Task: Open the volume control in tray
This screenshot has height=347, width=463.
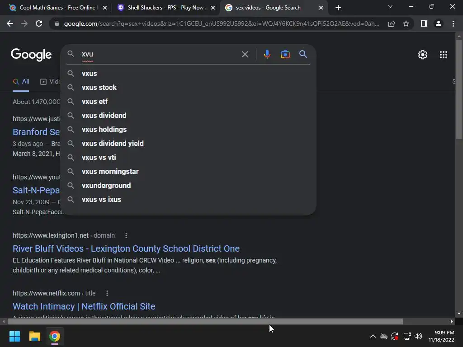Action: tap(418, 336)
